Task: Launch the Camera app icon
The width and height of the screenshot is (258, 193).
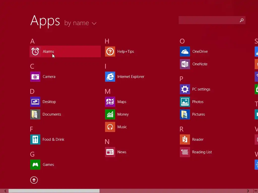Action: pyautogui.click(x=35, y=77)
